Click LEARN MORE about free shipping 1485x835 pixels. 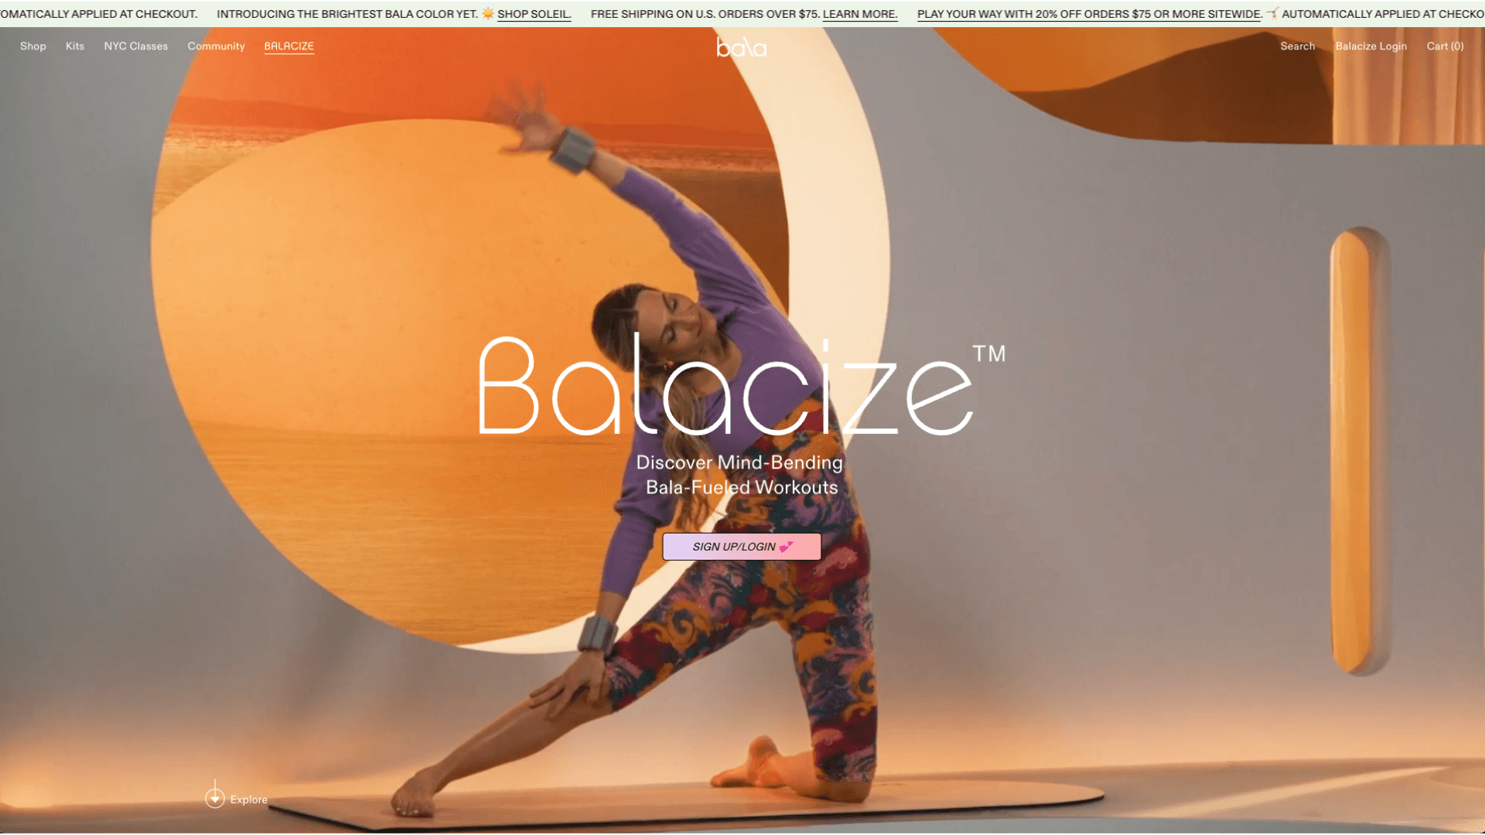click(860, 14)
